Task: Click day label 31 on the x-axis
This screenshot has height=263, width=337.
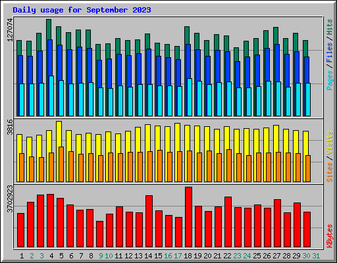Action: 316,256
